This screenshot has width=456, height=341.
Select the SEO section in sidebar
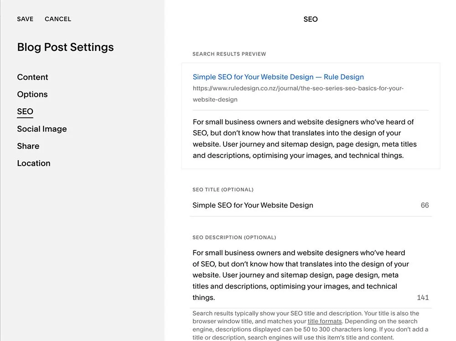coord(25,112)
